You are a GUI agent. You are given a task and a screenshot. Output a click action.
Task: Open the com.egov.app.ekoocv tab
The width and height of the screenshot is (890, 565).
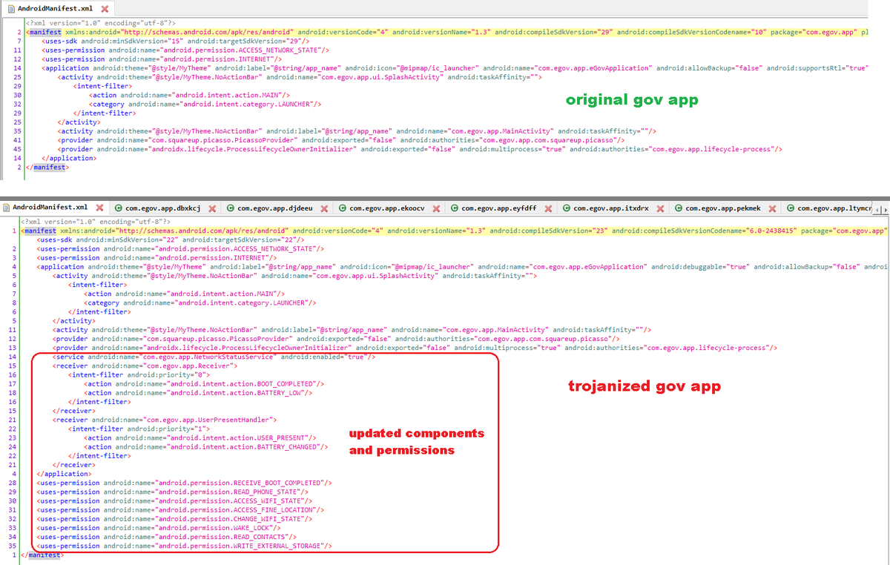387,208
